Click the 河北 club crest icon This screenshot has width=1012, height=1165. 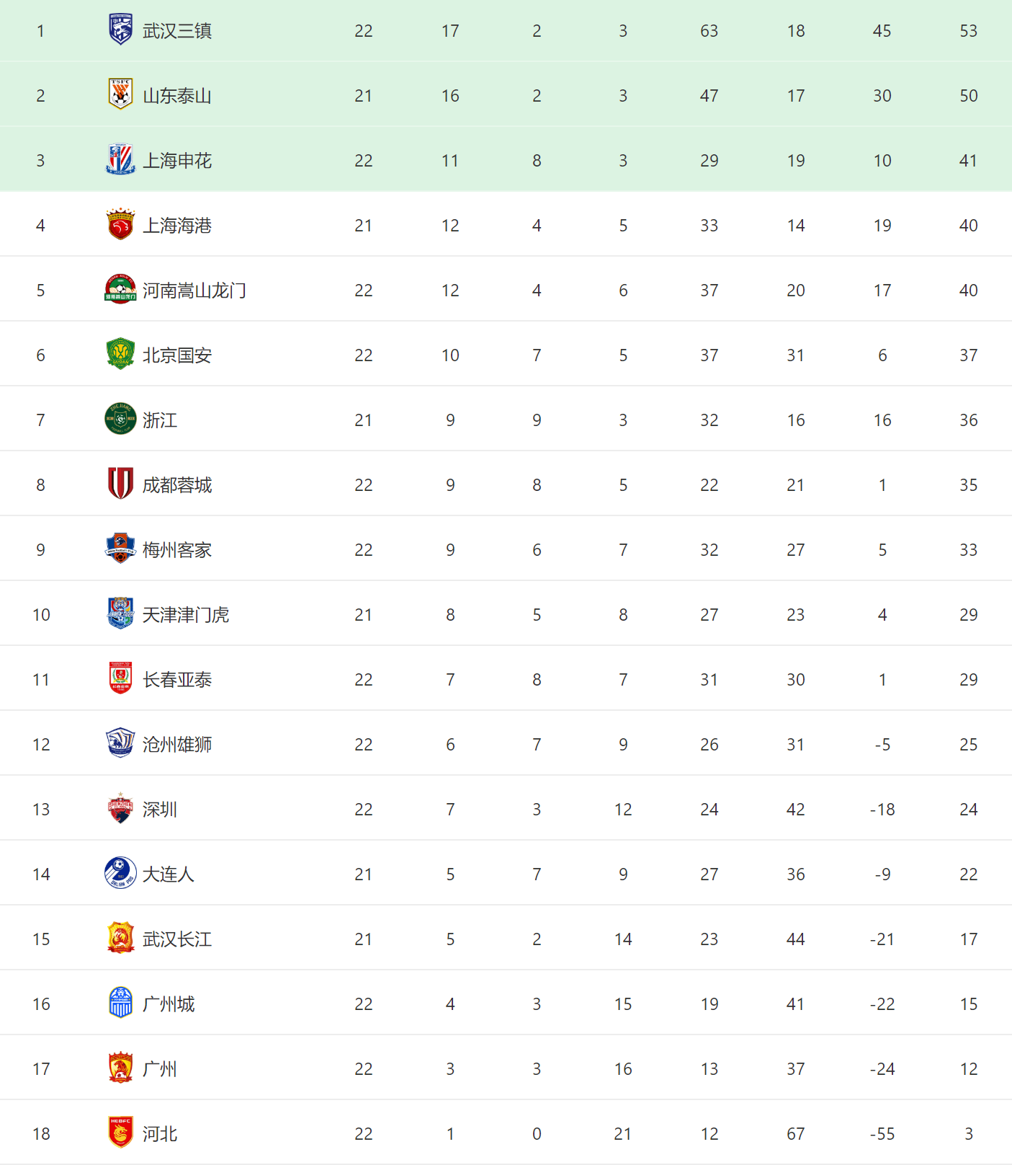tap(120, 1133)
